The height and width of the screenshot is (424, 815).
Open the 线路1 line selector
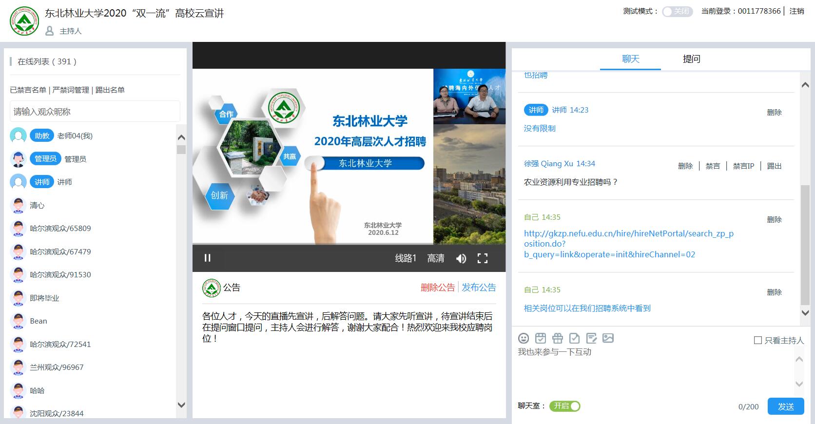tap(406, 258)
